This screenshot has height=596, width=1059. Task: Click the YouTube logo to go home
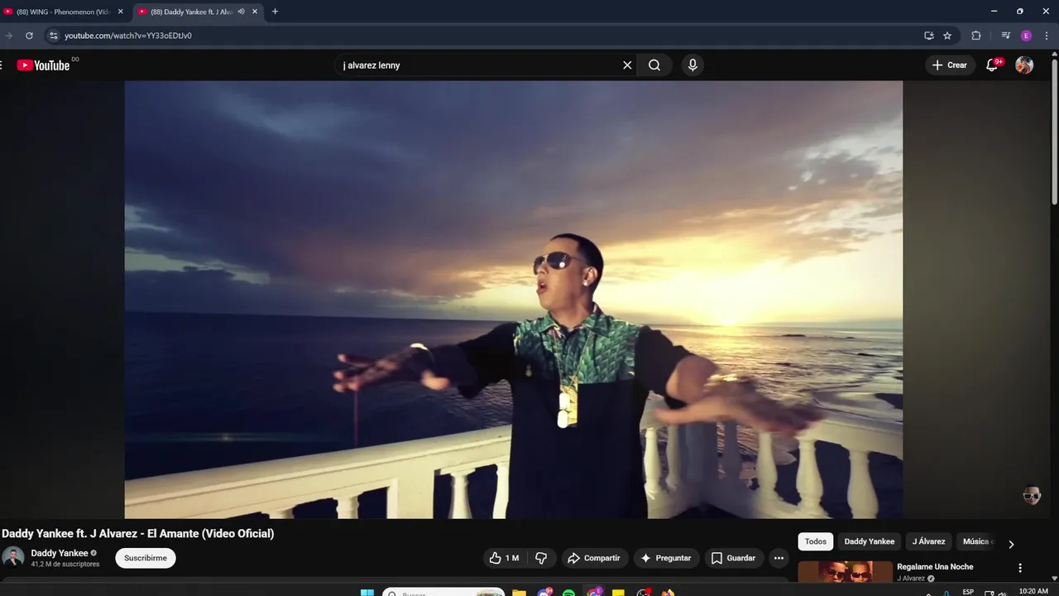tap(43, 65)
